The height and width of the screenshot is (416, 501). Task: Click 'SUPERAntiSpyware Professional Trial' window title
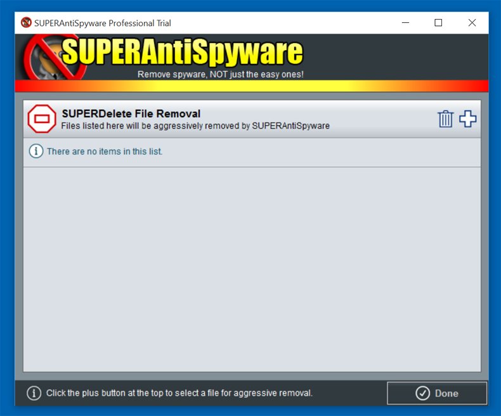coord(103,23)
